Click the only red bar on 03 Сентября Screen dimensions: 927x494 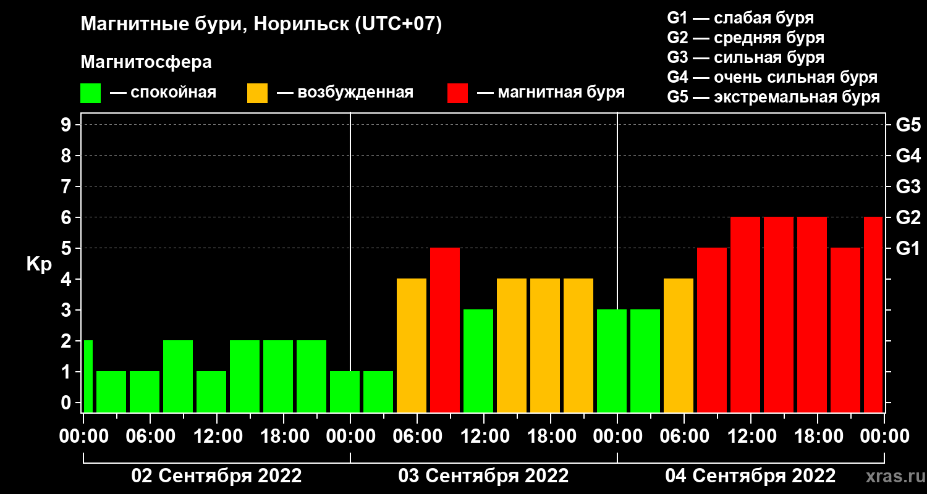[x=445, y=330]
